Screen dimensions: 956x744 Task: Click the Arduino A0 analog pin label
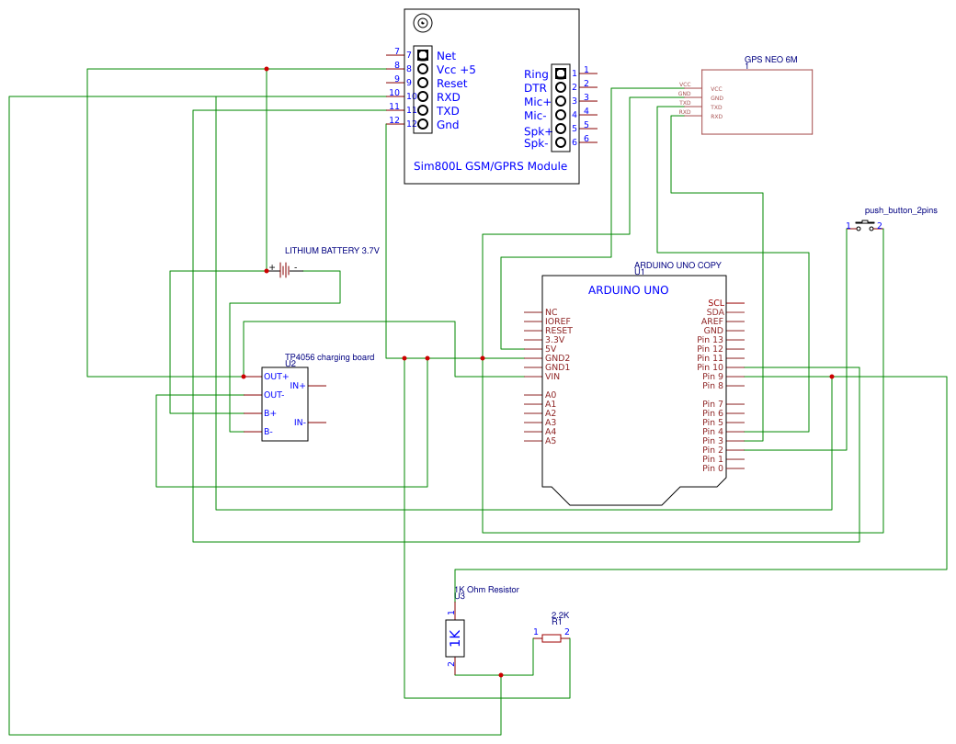click(x=551, y=395)
